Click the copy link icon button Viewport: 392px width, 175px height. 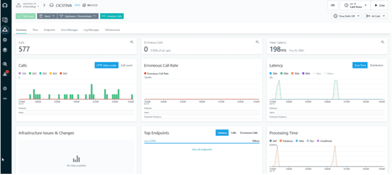[333, 5]
